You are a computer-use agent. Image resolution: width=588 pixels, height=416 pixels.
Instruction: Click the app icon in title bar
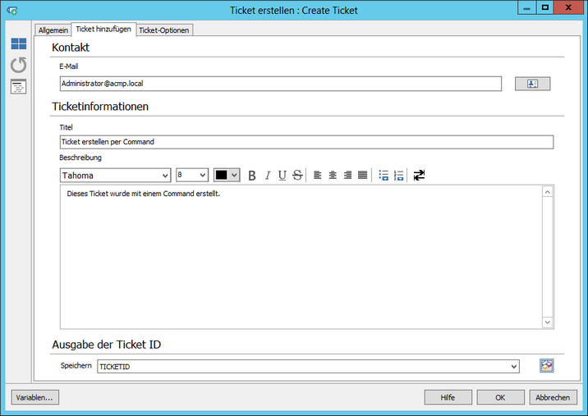pos(11,11)
